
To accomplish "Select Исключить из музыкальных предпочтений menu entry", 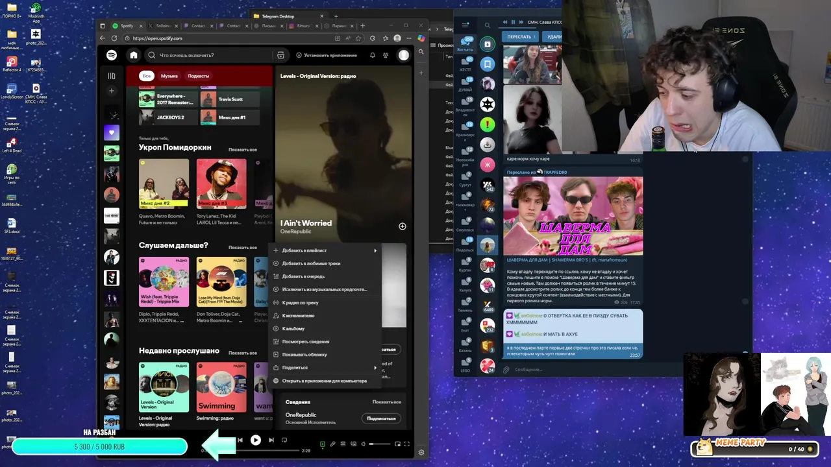I will click(x=325, y=289).
